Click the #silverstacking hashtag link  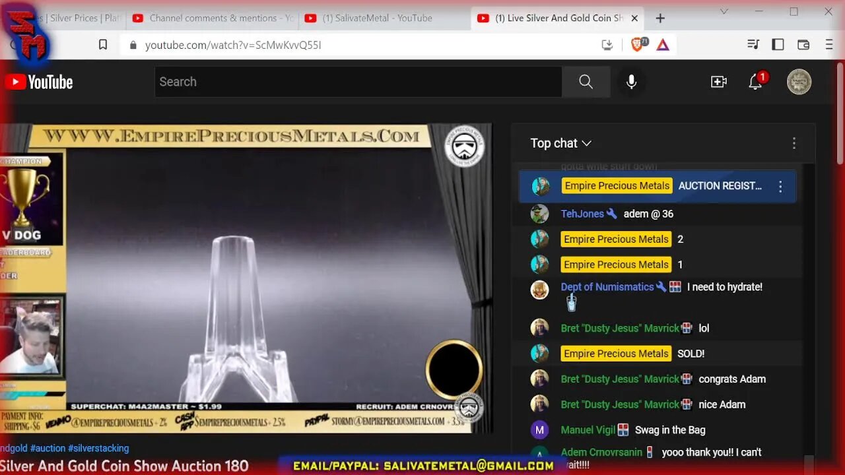pyautogui.click(x=98, y=449)
